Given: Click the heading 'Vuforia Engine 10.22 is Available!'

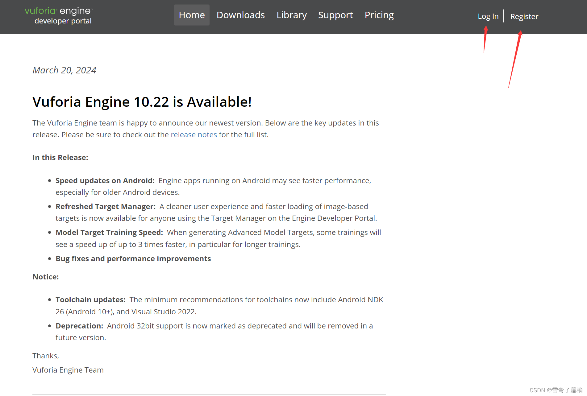Looking at the screenshot, I should click(x=142, y=102).
